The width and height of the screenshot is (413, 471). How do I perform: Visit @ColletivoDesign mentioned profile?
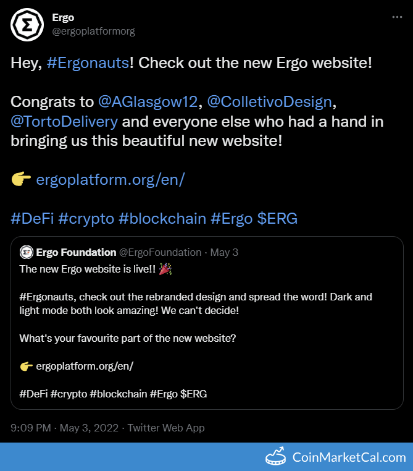coord(270,101)
